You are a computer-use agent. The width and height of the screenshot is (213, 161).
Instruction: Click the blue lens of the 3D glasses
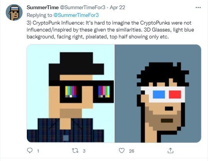click(159, 95)
